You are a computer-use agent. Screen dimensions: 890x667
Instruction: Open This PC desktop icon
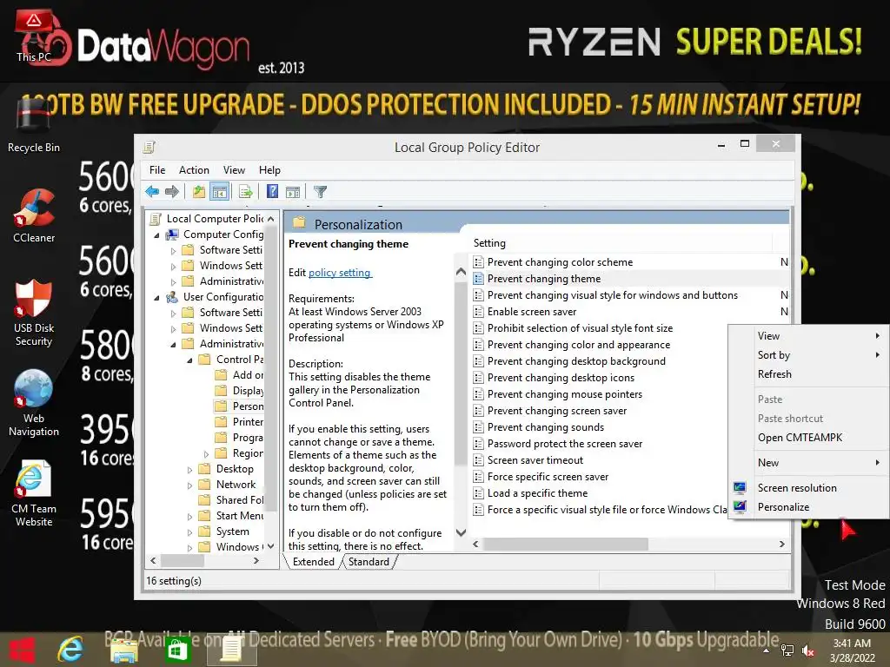[34, 35]
